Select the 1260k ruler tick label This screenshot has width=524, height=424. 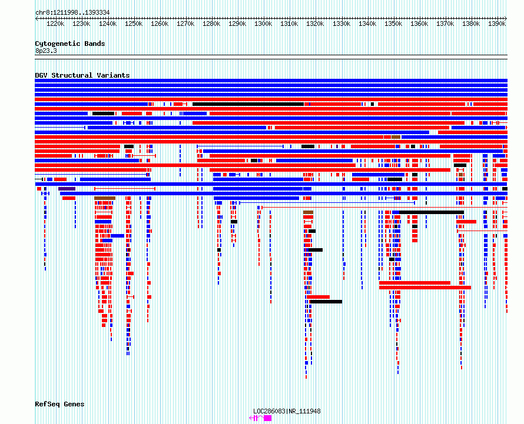click(160, 24)
